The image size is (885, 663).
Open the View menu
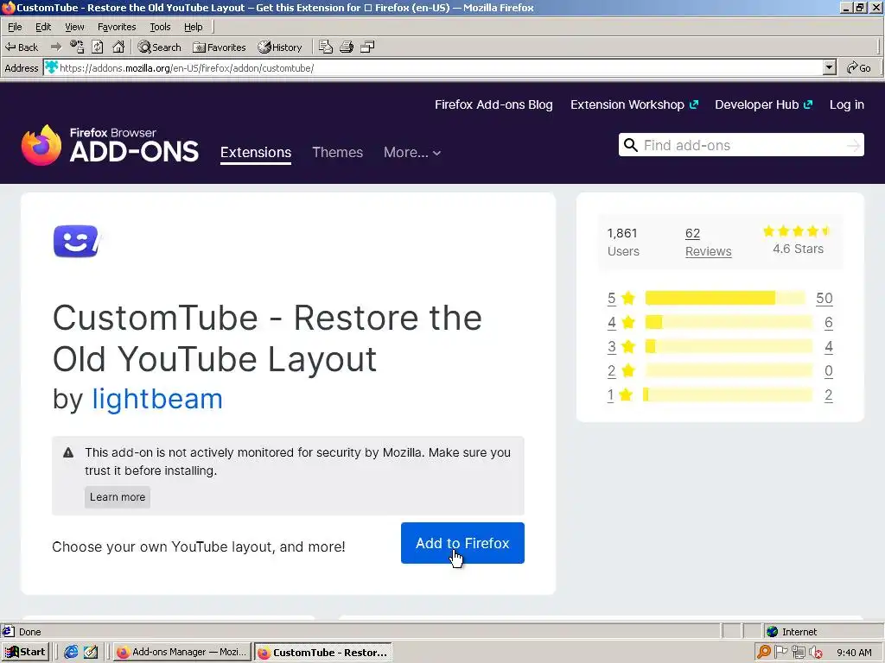[x=74, y=27]
